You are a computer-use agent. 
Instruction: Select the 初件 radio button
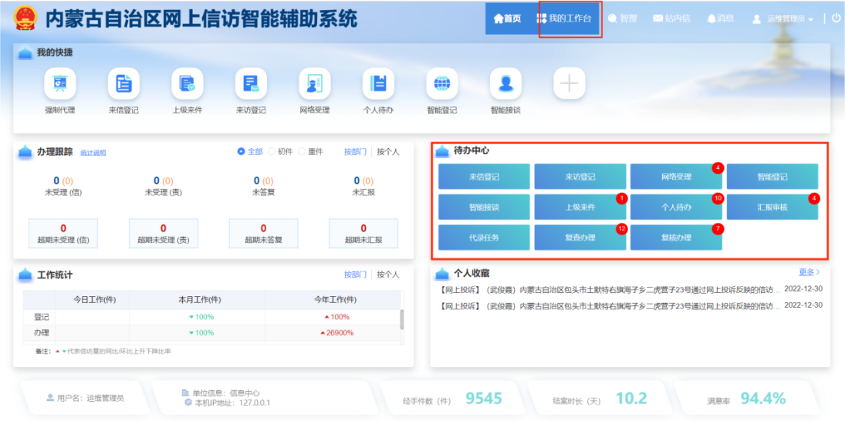coord(272,152)
